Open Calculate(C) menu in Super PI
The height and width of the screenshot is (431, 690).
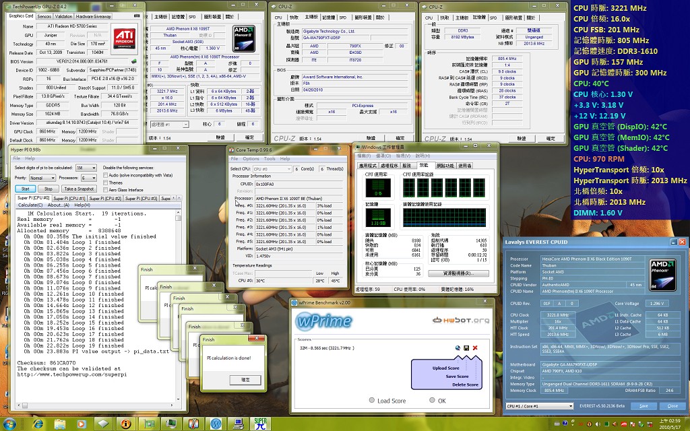[30, 205]
